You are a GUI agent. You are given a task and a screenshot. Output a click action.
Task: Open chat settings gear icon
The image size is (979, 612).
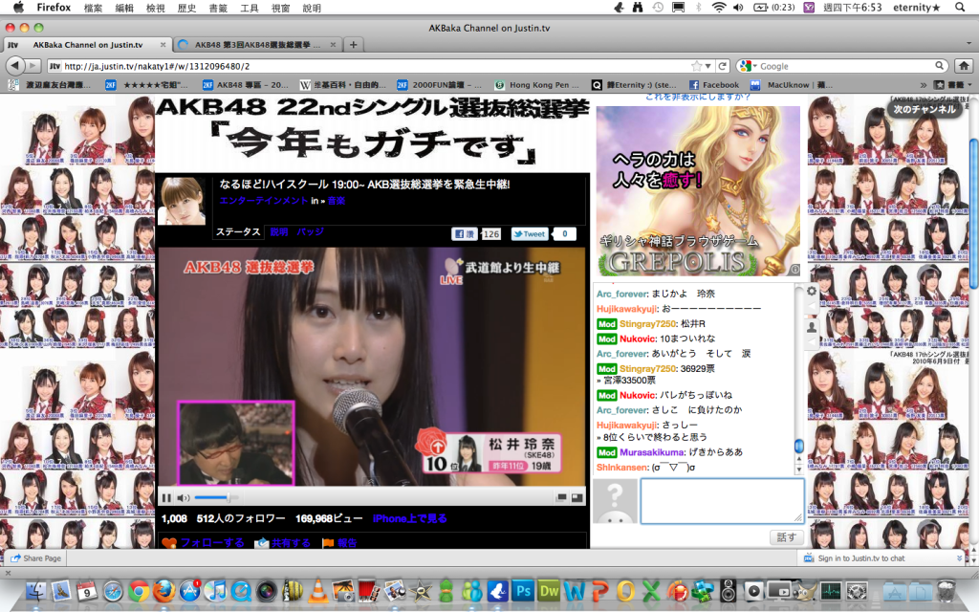812,292
